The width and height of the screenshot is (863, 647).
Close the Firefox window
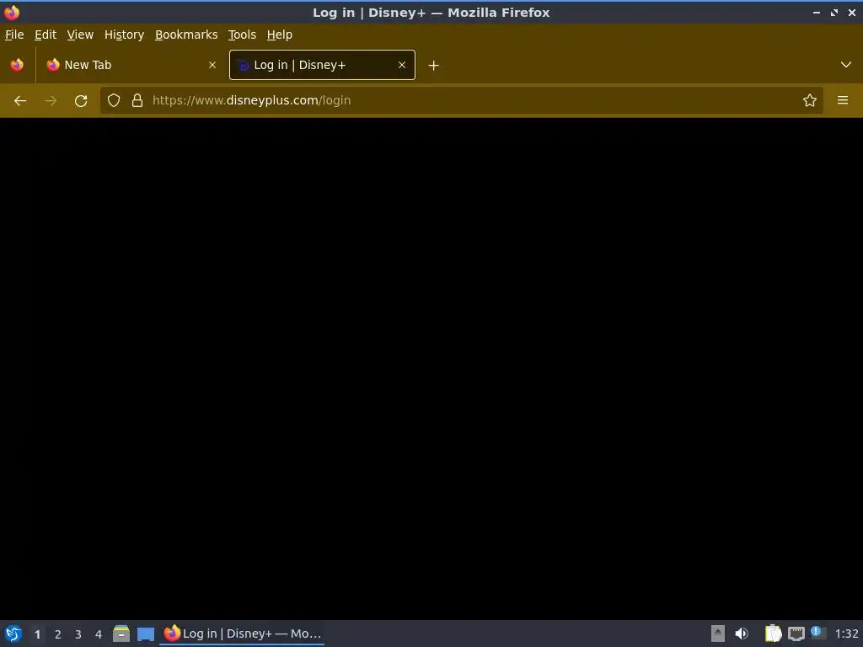[x=851, y=12]
